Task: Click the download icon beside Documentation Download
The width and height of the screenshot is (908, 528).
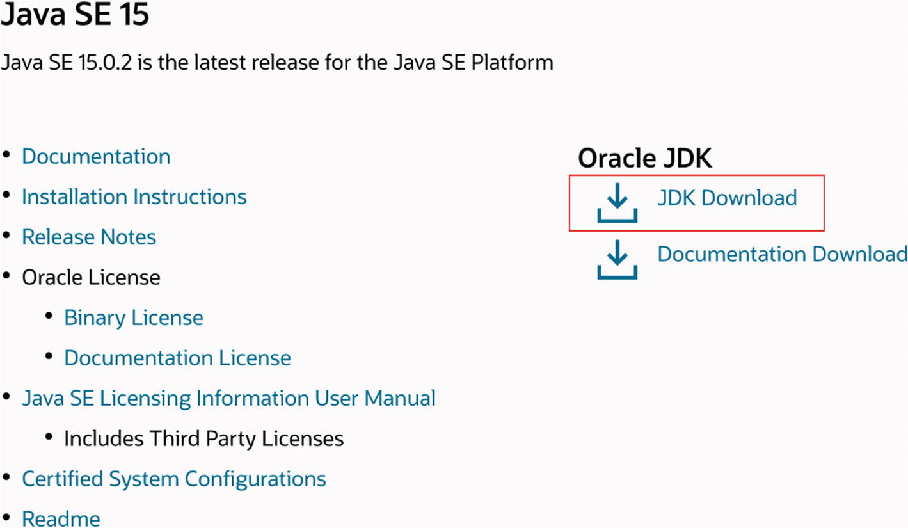Action: pos(617,259)
